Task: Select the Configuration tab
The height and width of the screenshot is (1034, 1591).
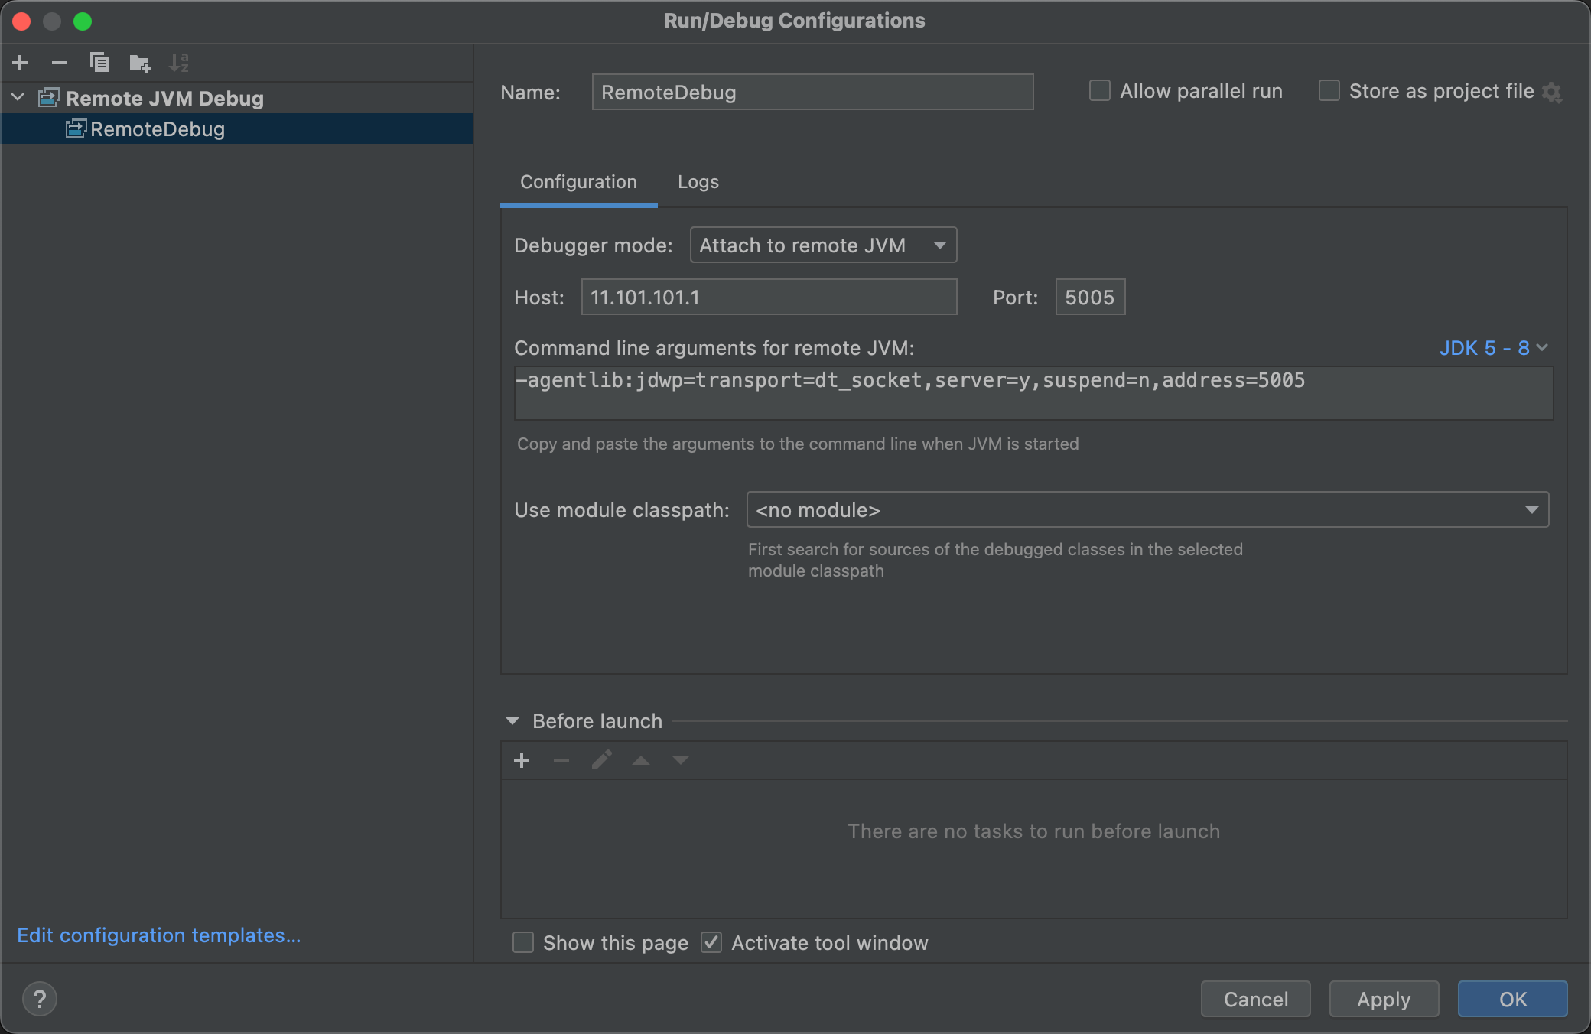Action: click(578, 182)
